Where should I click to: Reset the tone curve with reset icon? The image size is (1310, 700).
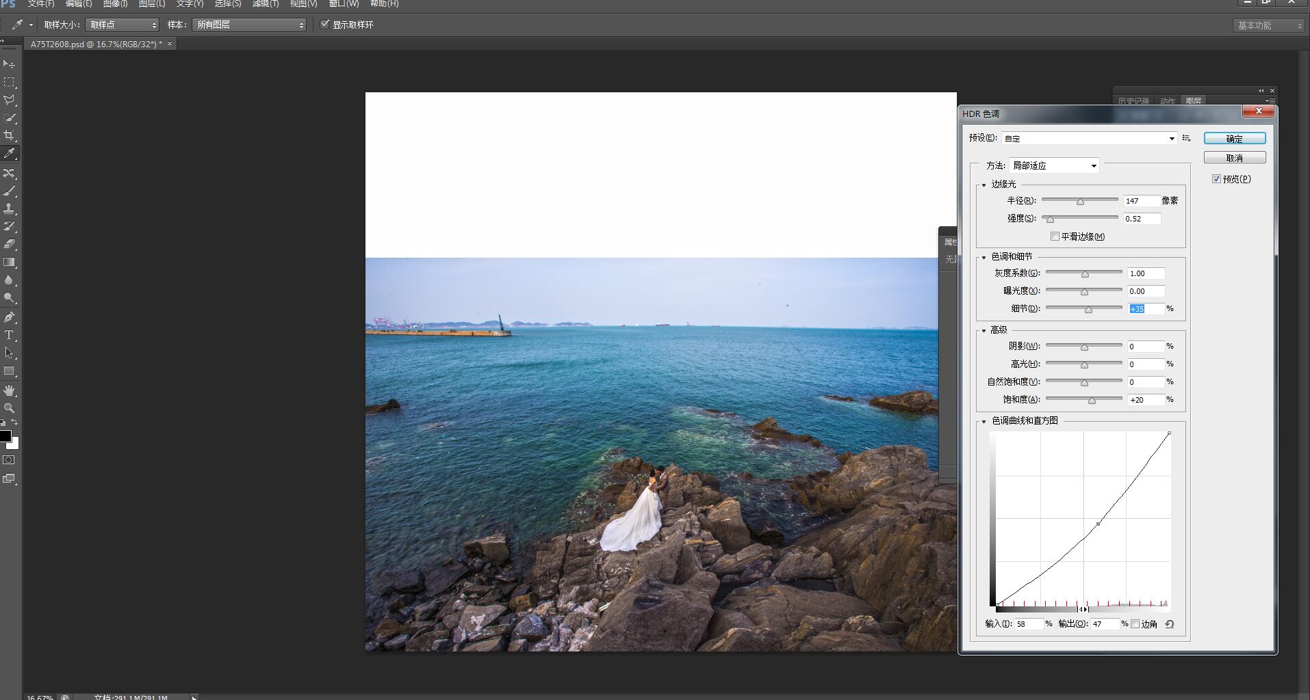tap(1169, 624)
